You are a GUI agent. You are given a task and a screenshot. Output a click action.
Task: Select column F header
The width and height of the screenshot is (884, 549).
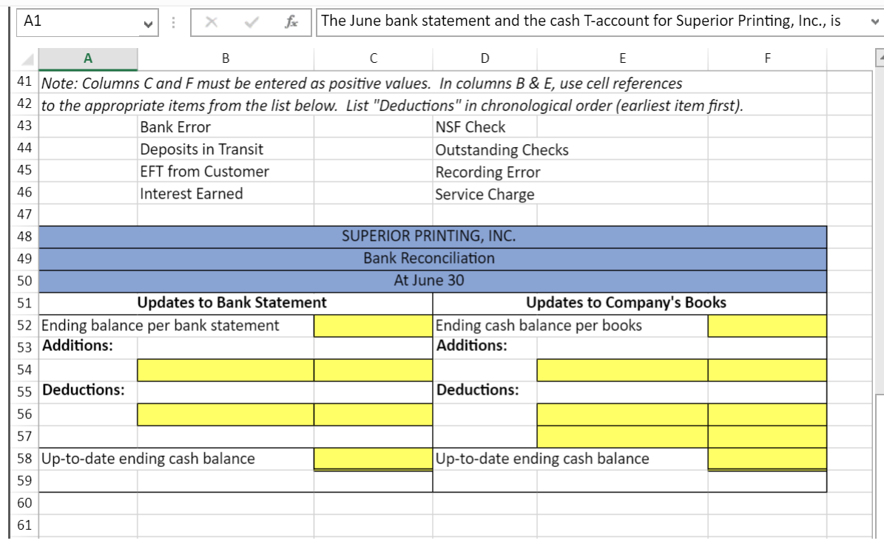point(767,58)
